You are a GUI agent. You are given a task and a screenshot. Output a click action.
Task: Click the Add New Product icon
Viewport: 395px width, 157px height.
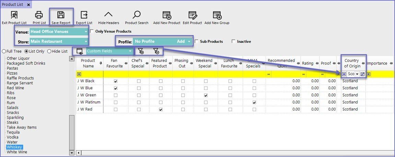pyautogui.click(x=167, y=15)
